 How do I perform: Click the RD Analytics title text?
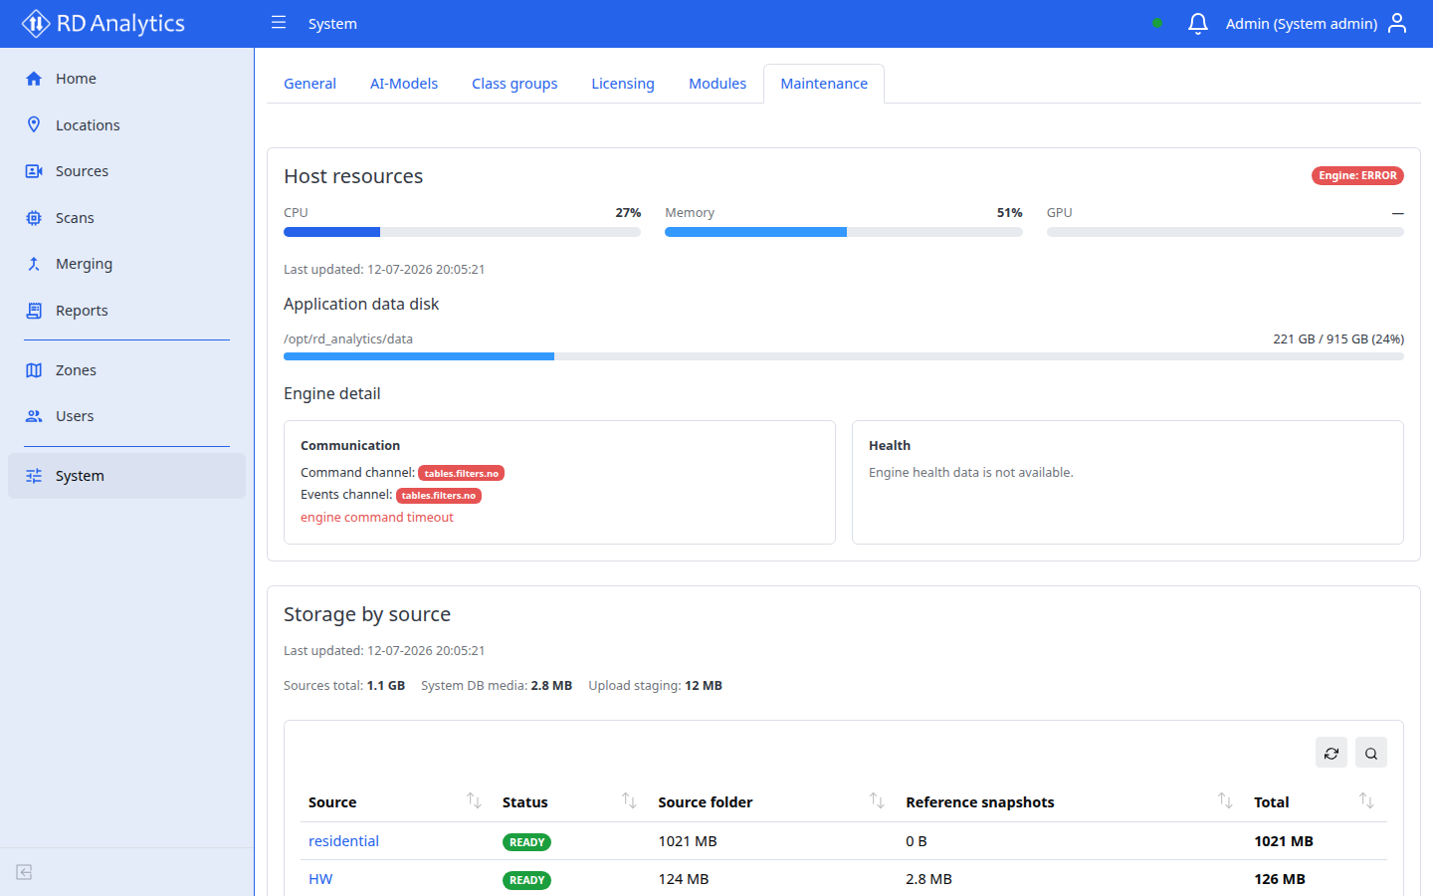click(120, 23)
